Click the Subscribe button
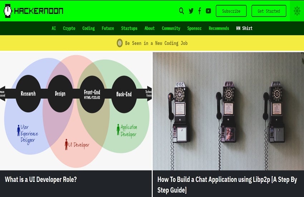Viewport: 304px width, 197px height. pos(231,11)
